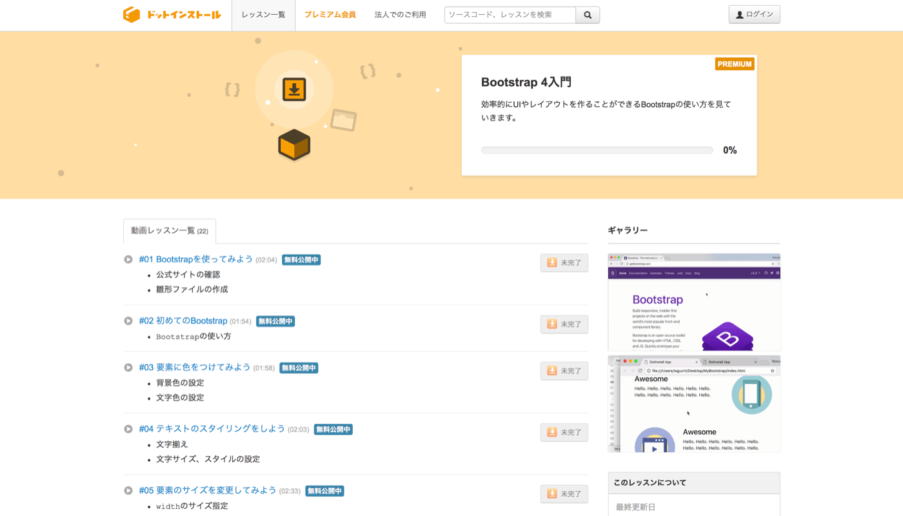Click the 文字揃え bullet text
The height and width of the screenshot is (516, 903).
172,444
